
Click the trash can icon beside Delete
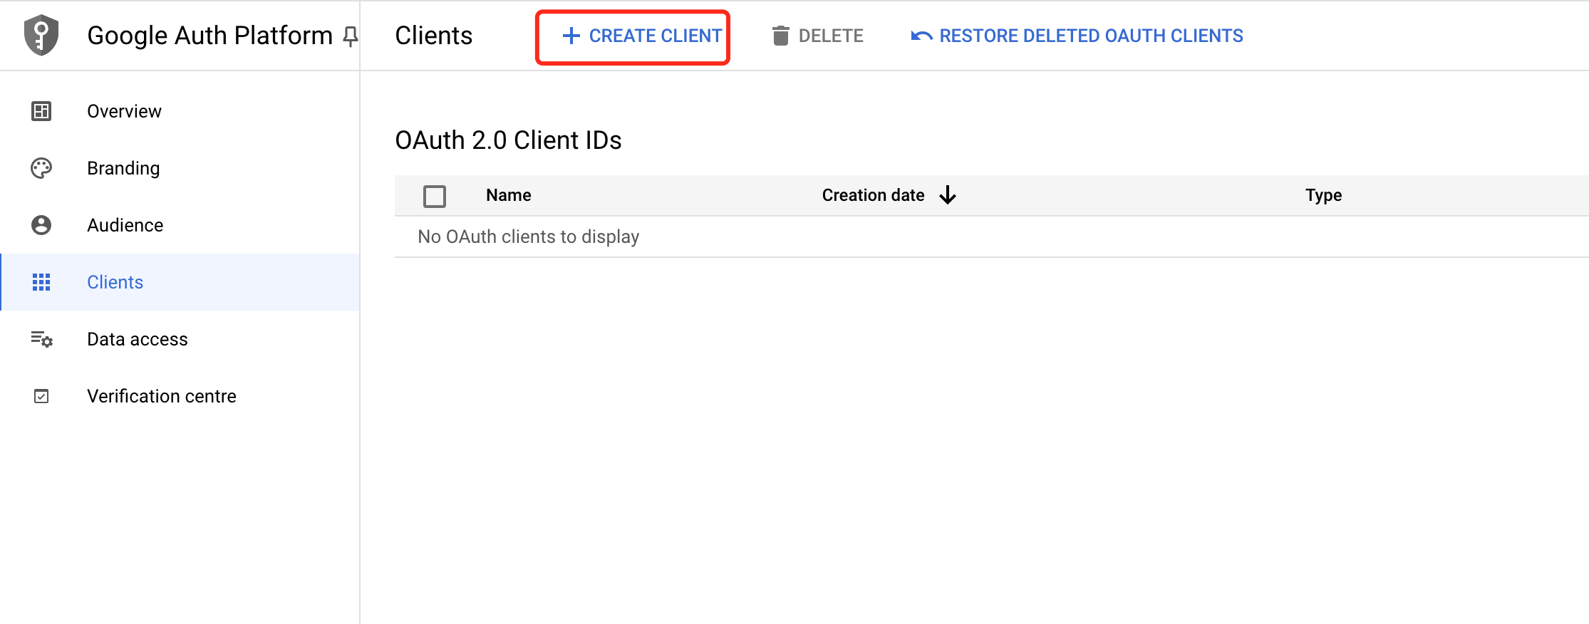coord(780,36)
